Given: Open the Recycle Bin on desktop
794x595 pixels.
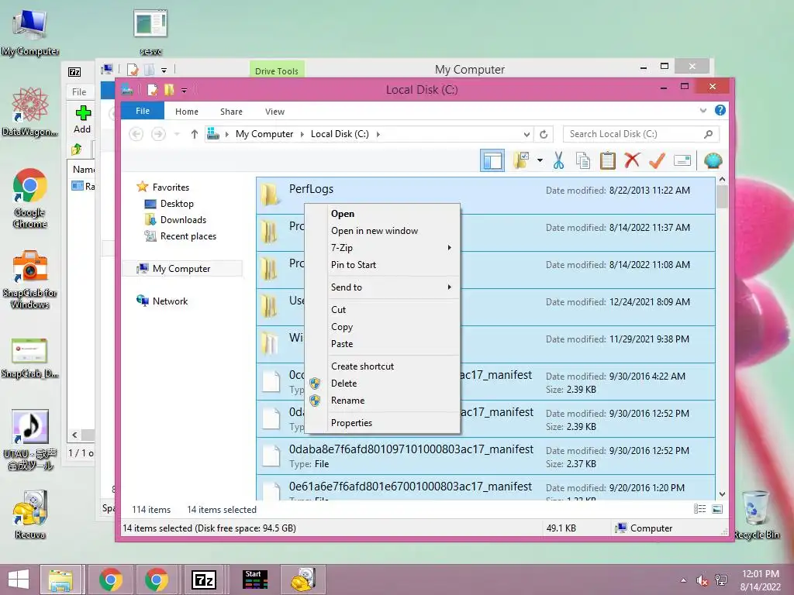Looking at the screenshot, I should [757, 514].
